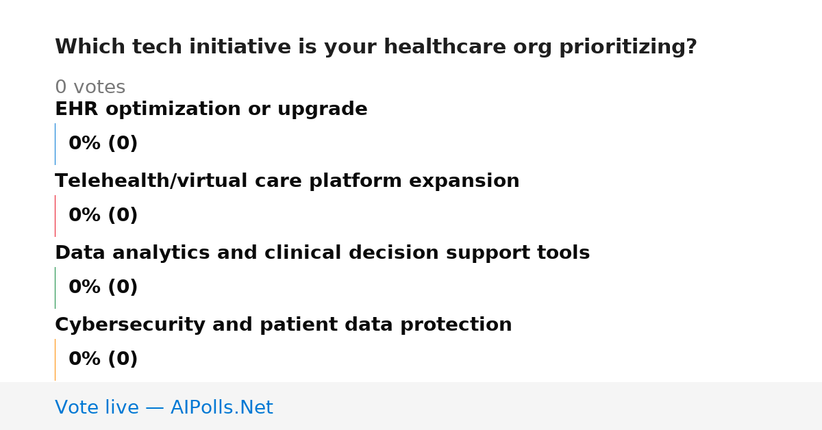
Task: Pick Data analytics and clinical decision support tools
Action: [322, 253]
